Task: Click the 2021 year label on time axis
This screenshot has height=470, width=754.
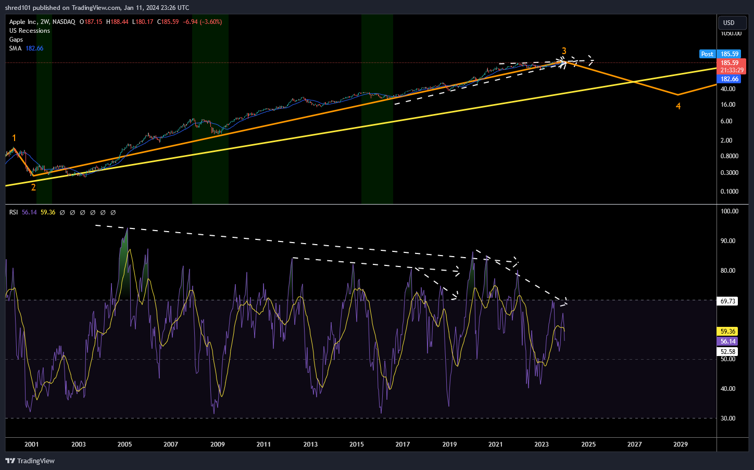Action: [496, 444]
